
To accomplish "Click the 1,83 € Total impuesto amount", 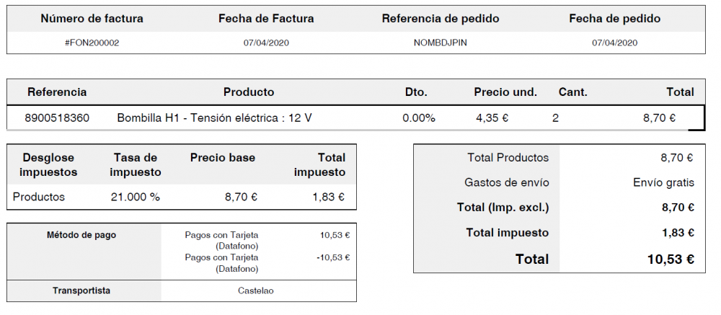I will click(678, 233).
